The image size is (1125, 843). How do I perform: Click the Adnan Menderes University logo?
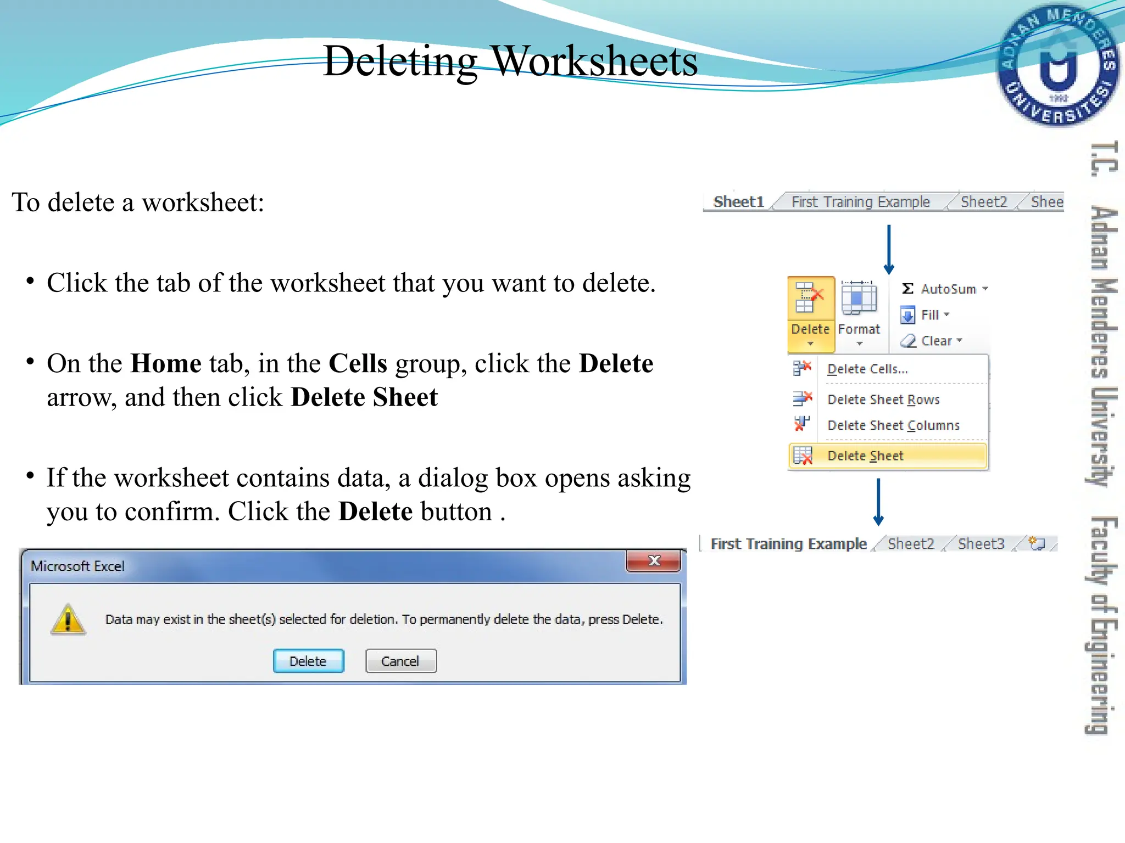pyautogui.click(x=1057, y=66)
